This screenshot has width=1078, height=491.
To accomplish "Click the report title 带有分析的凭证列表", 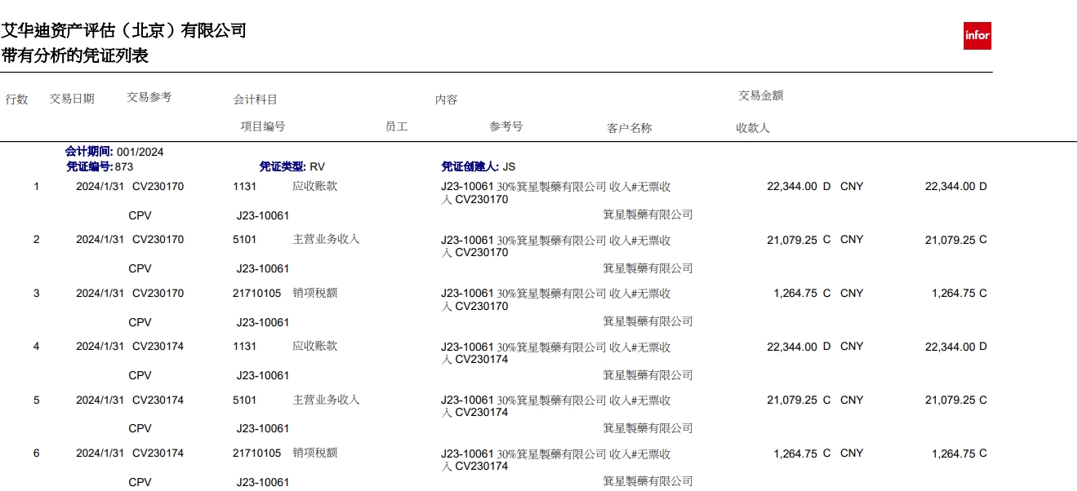I will point(75,56).
